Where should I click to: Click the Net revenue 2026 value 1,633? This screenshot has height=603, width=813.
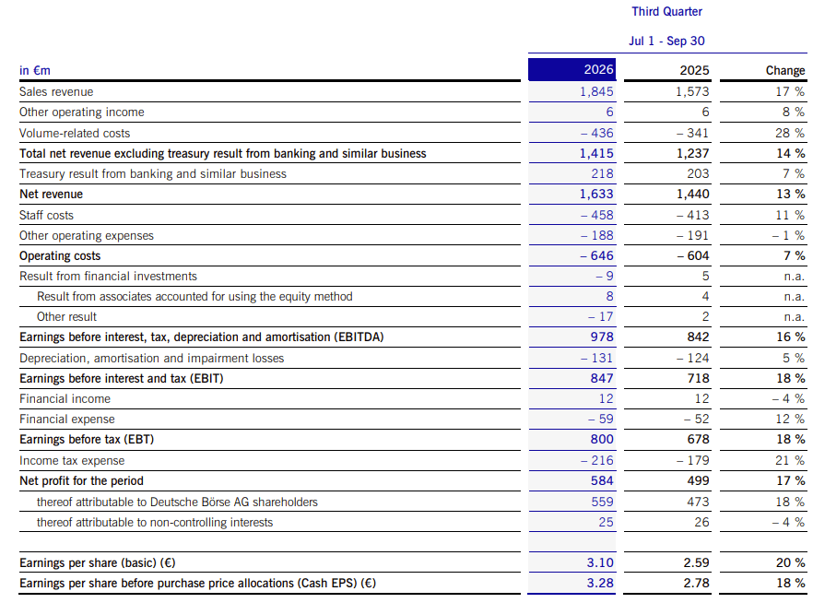[596, 194]
